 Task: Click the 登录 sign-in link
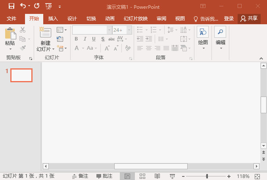[x=229, y=18]
